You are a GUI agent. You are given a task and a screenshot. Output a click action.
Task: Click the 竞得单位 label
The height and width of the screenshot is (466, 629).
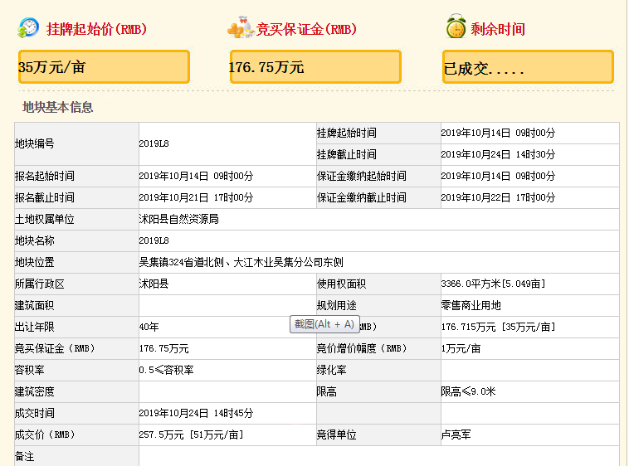click(337, 435)
